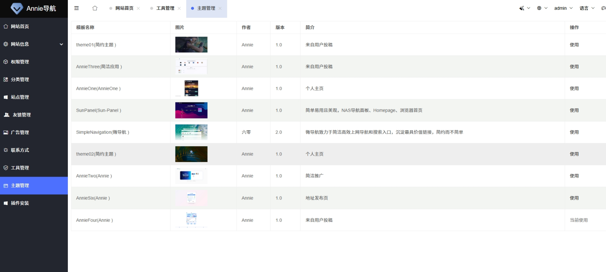Viewport: 606px width, 272px height.
Task: Click 使用 for AnnieTwo theme
Action: pyautogui.click(x=574, y=176)
